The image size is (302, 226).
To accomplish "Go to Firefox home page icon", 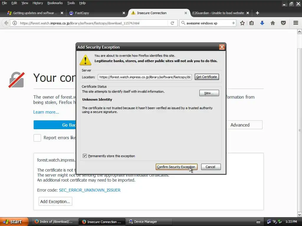I will (x=273, y=23).
